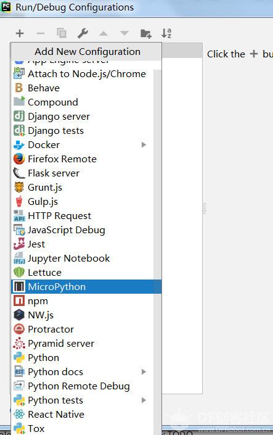Click the Protractor red circle icon
Viewport: 273px width, 435px height.
tap(19, 329)
